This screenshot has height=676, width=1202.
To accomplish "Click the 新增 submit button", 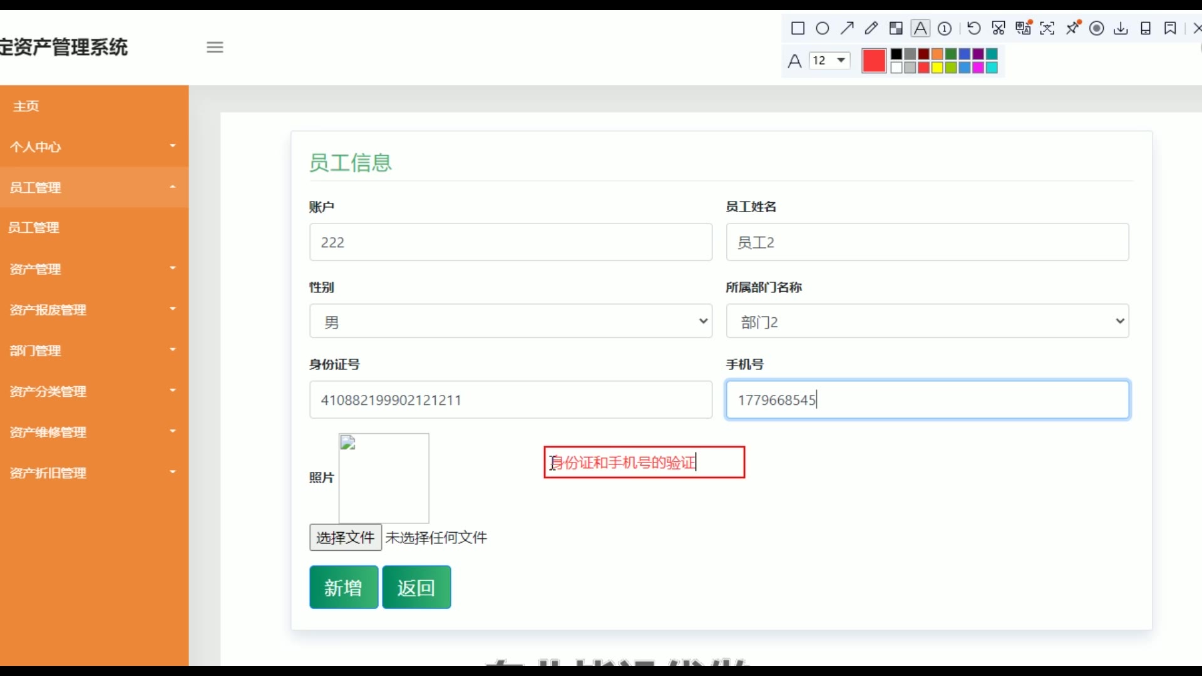I will tap(344, 587).
